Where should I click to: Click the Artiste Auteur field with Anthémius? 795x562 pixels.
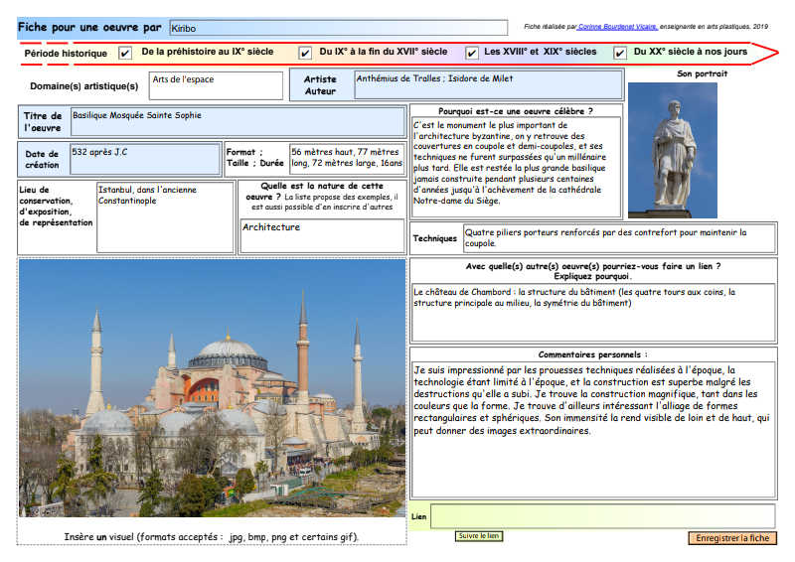pyautogui.click(x=488, y=85)
